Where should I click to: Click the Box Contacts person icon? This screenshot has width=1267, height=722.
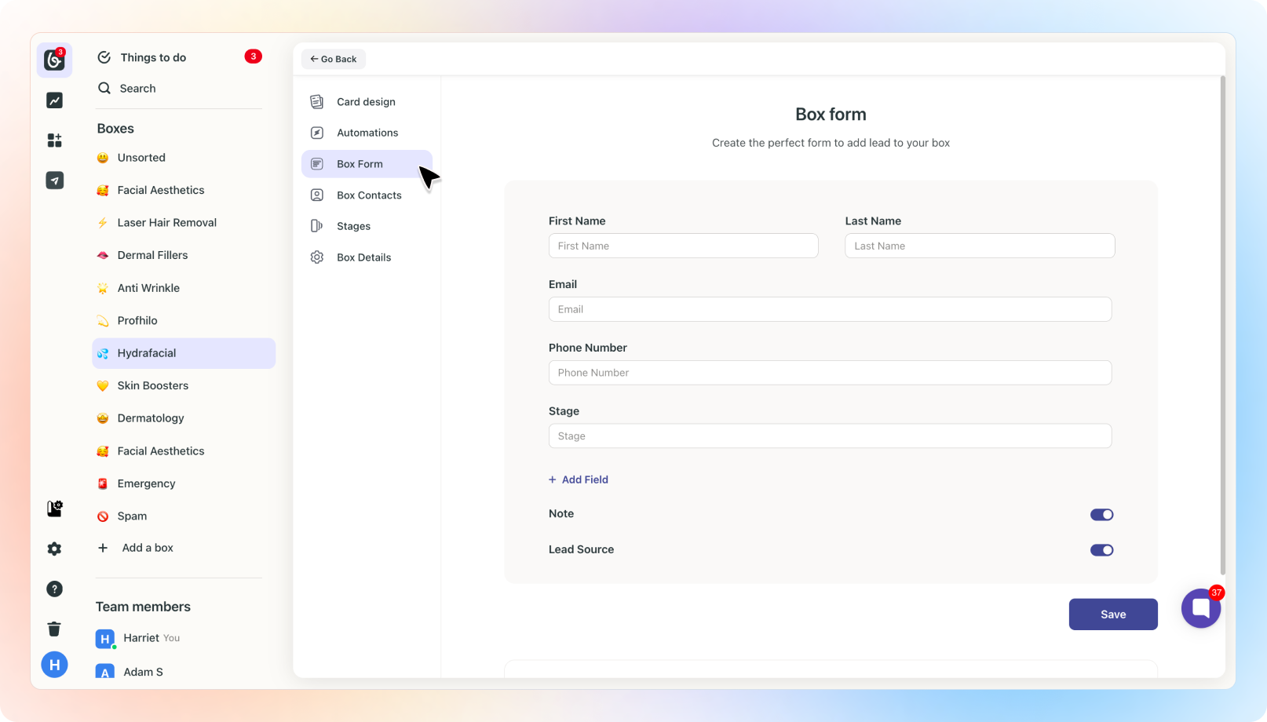[317, 195]
